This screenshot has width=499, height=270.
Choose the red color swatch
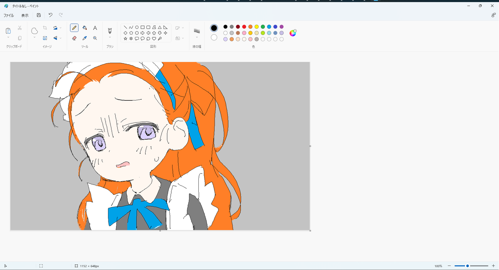(244, 27)
